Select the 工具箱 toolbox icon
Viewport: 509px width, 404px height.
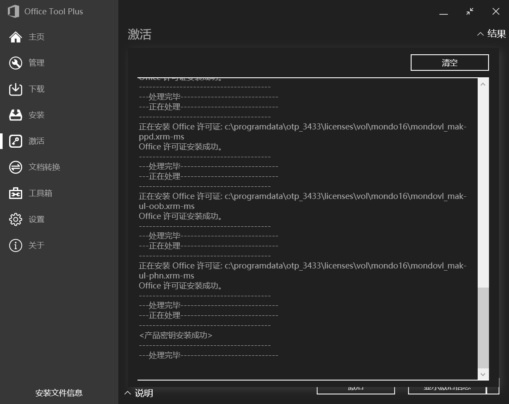(x=16, y=193)
